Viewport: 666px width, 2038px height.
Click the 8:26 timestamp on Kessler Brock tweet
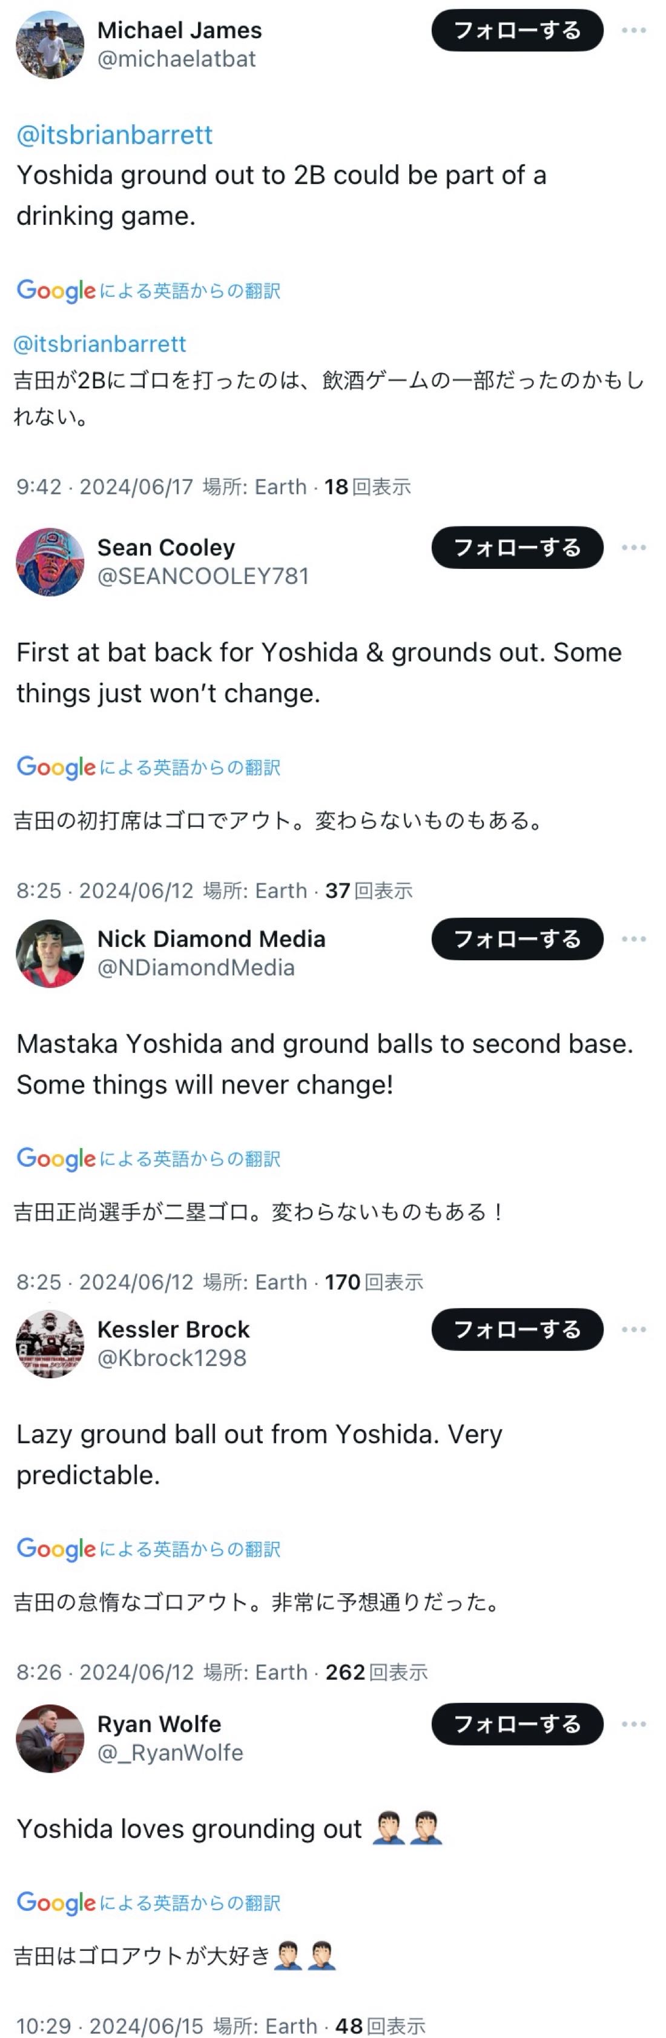coord(39,1671)
